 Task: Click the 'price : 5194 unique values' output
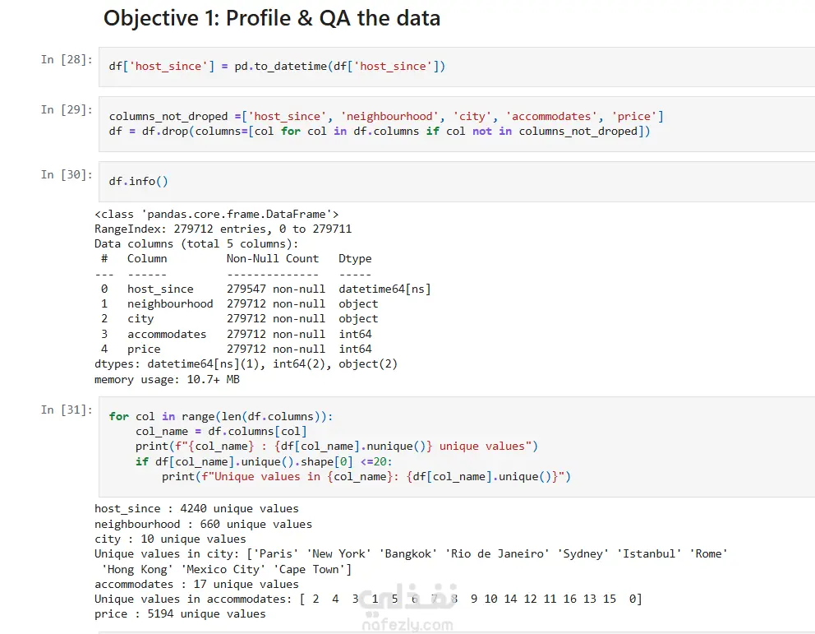(180, 614)
